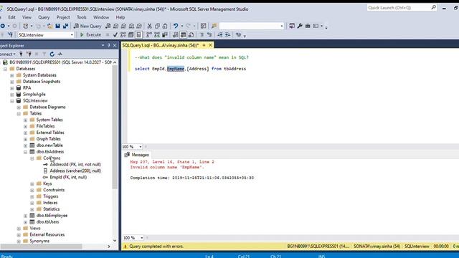Expand the Keys folder node

[x=32, y=183]
